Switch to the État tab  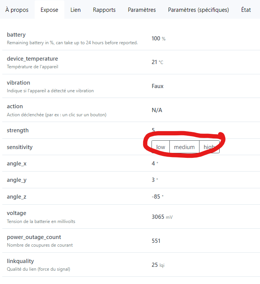pos(246,10)
